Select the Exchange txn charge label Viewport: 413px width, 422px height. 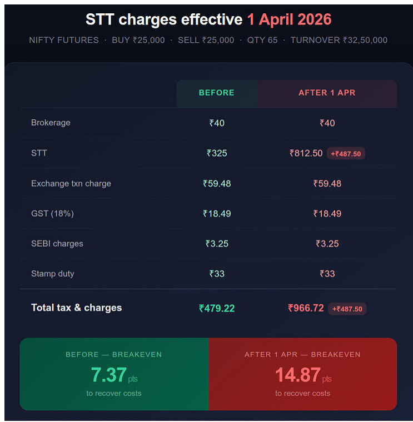coord(71,183)
